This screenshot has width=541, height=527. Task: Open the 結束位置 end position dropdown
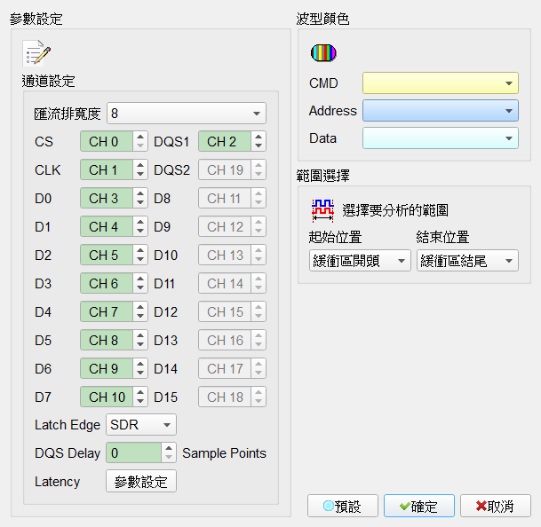[467, 261]
